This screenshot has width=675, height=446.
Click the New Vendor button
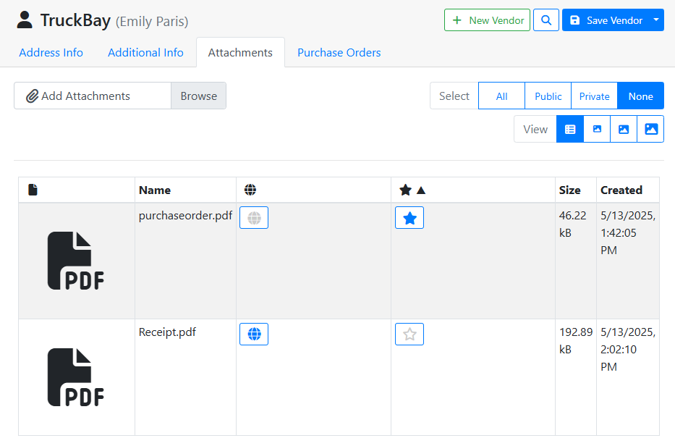[x=487, y=20]
